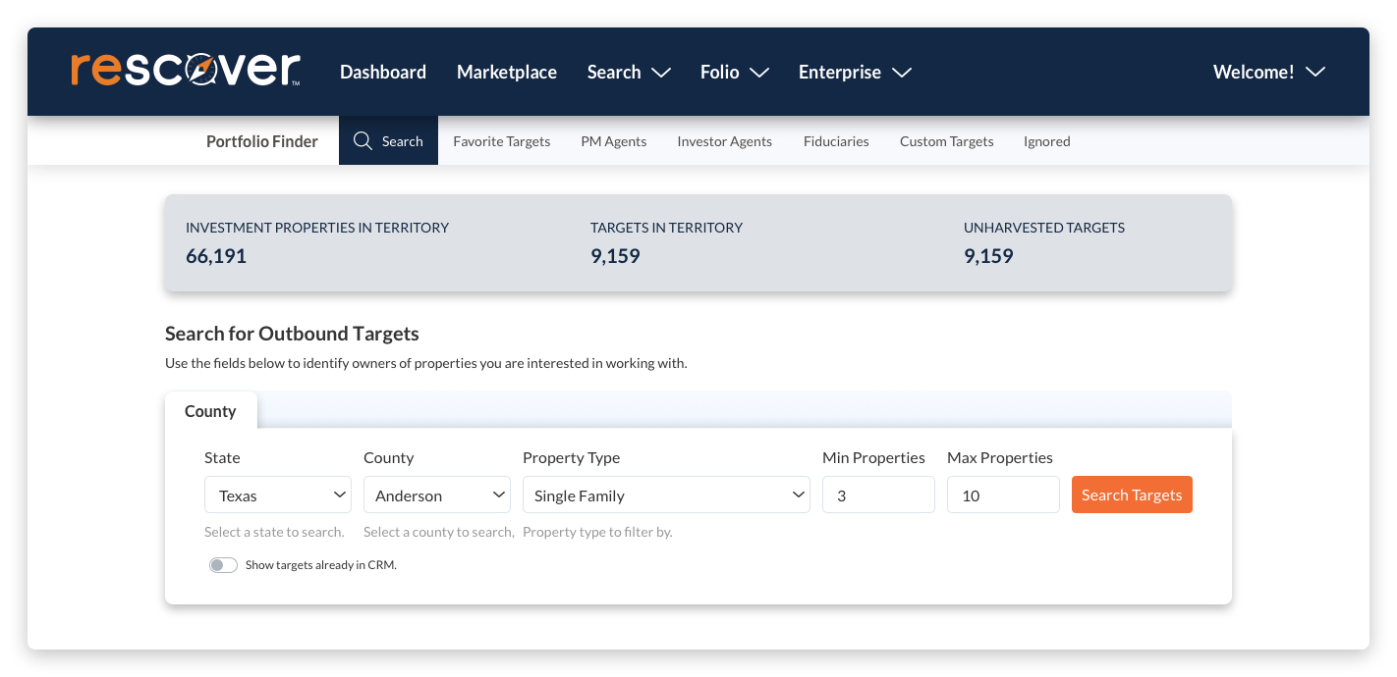
Task: Switch to the Favorite Targets tab
Action: (x=501, y=141)
